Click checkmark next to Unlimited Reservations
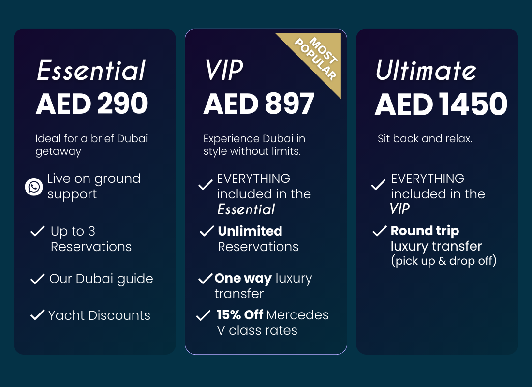The width and height of the screenshot is (532, 387). pyautogui.click(x=207, y=231)
